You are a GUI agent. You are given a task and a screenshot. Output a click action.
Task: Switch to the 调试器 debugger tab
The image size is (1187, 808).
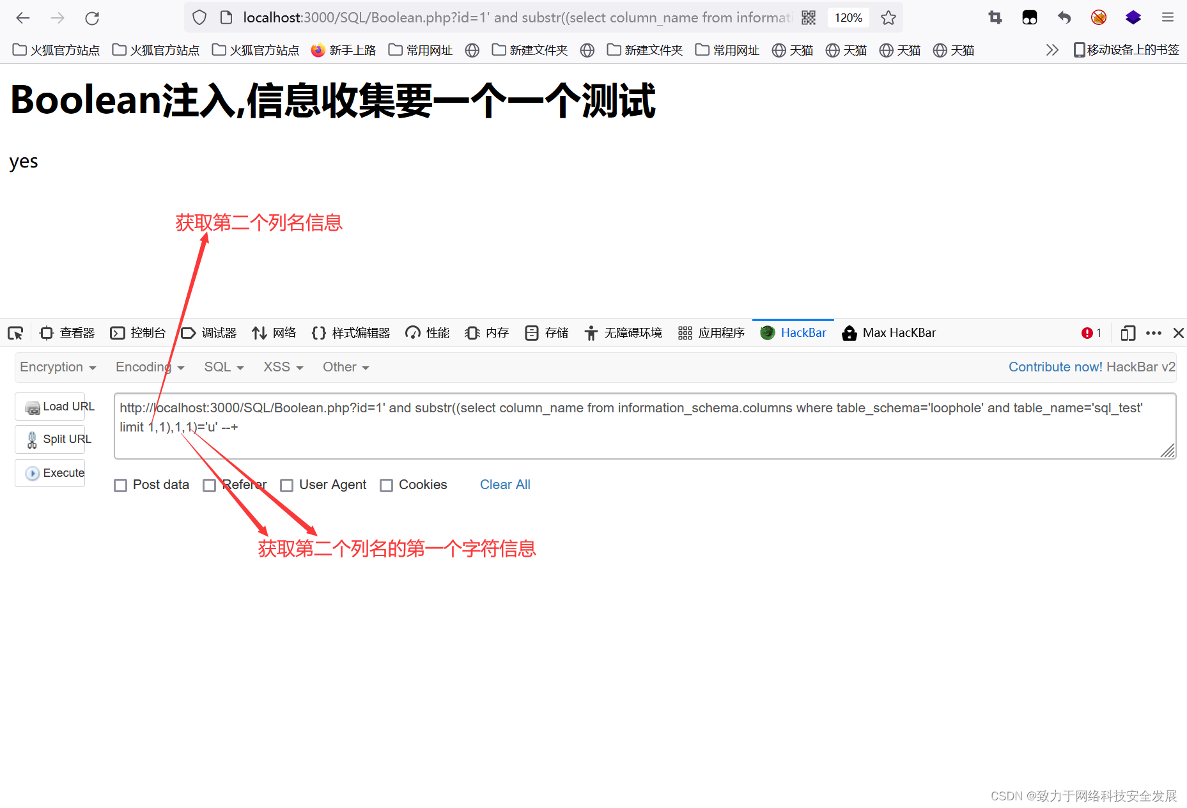pos(209,333)
